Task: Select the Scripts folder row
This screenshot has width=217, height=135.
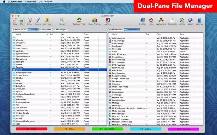Action: [59, 70]
